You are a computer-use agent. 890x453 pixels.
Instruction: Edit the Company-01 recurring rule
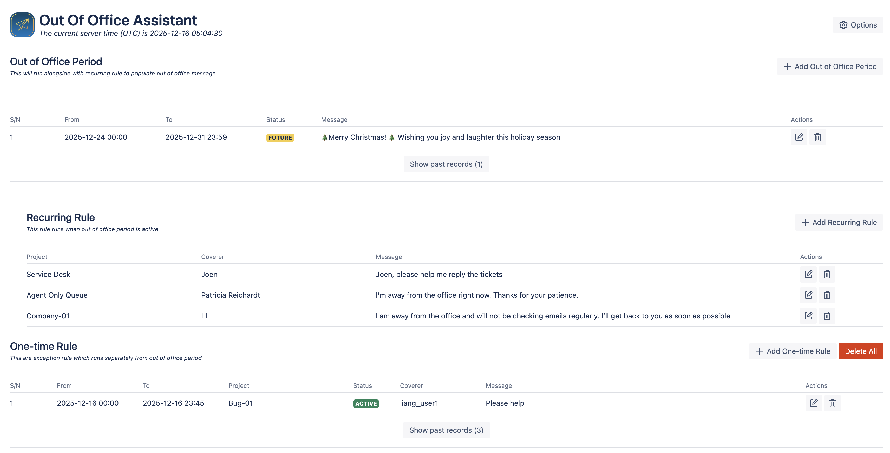click(x=808, y=316)
